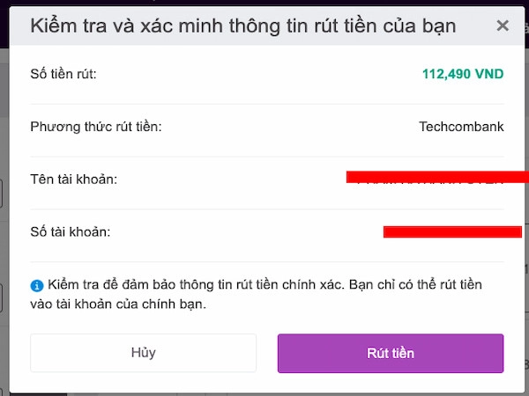Click the Số tiền rút label
This screenshot has height=396, width=529.
point(63,74)
